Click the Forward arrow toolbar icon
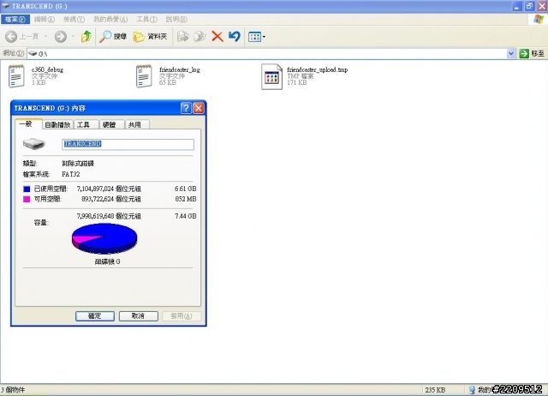Viewport: 548px width, 396px height. tap(61, 36)
